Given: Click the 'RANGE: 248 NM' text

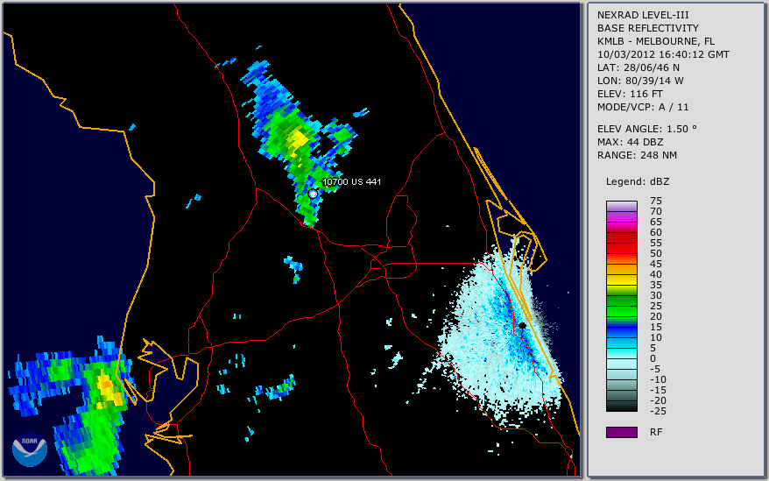Looking at the screenshot, I should [637, 155].
